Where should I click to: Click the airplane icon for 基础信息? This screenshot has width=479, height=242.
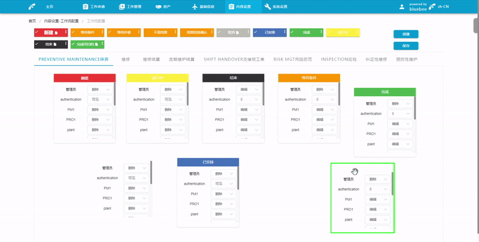click(x=195, y=7)
